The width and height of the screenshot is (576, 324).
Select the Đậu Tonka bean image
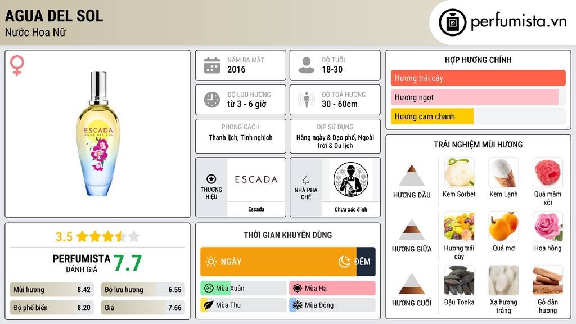point(459,280)
